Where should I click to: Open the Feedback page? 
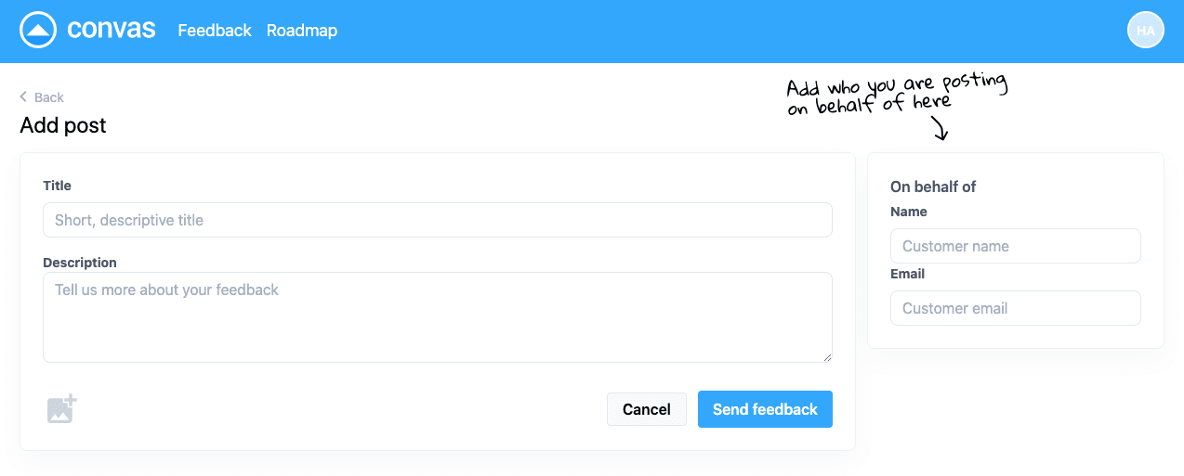click(215, 31)
